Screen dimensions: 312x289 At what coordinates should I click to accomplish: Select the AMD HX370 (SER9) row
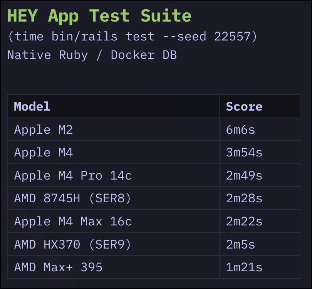(x=154, y=244)
